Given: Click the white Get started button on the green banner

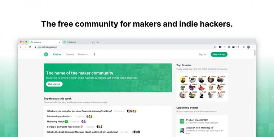Looking at the screenshot, I should tap(54, 84).
